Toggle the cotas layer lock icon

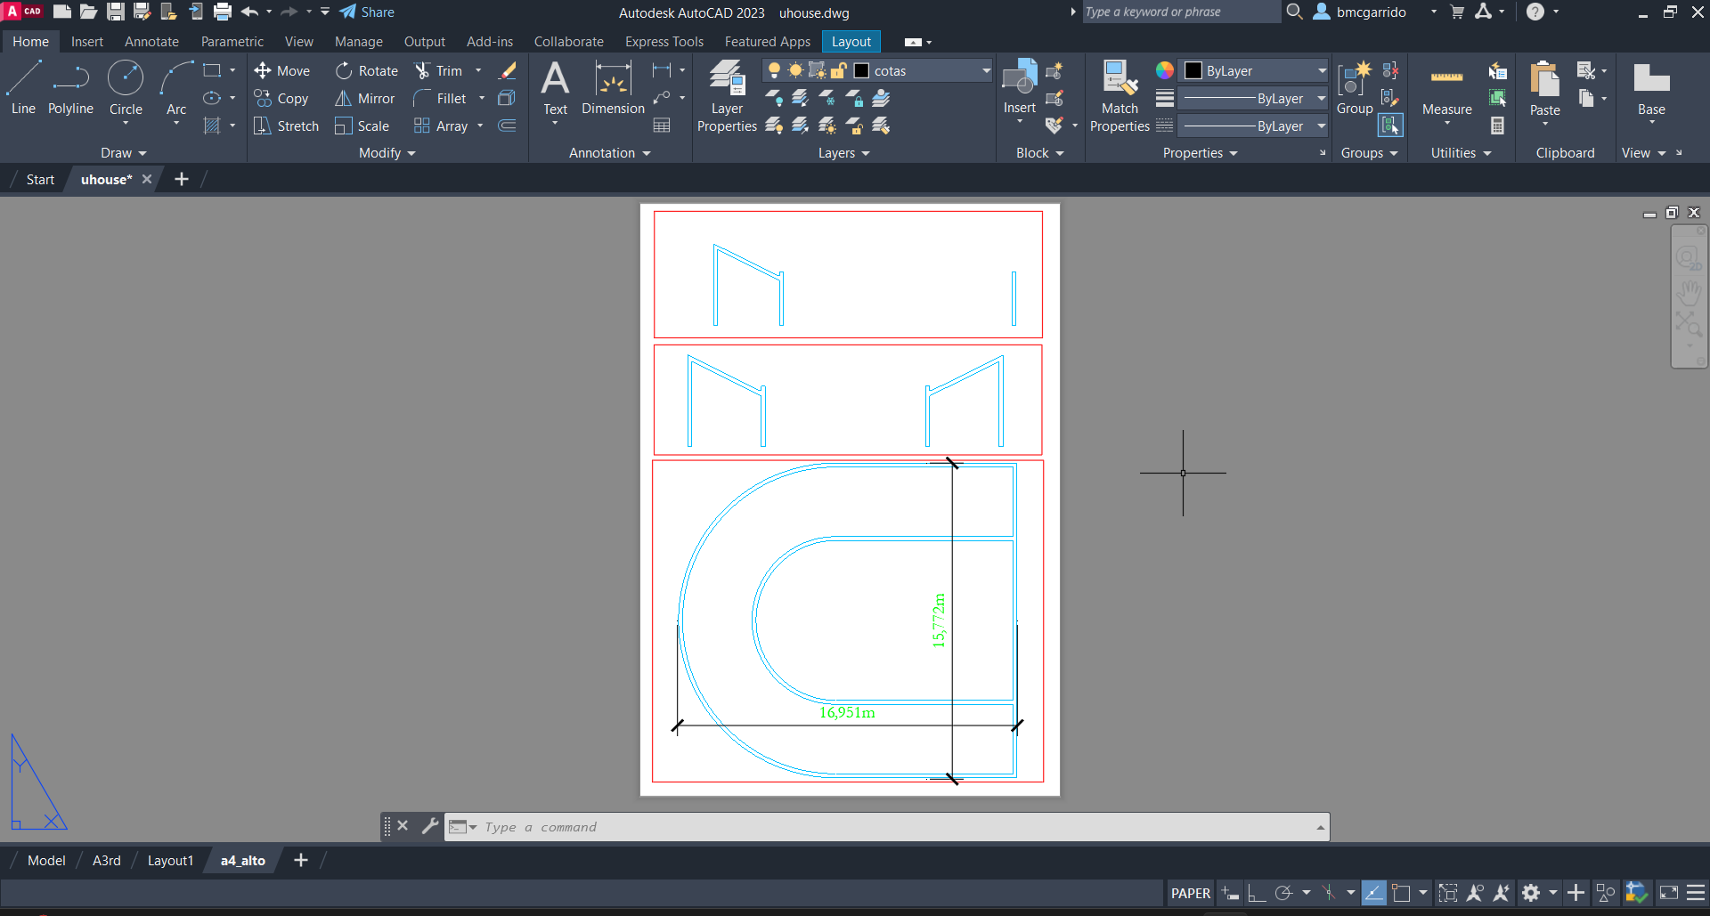tap(838, 70)
